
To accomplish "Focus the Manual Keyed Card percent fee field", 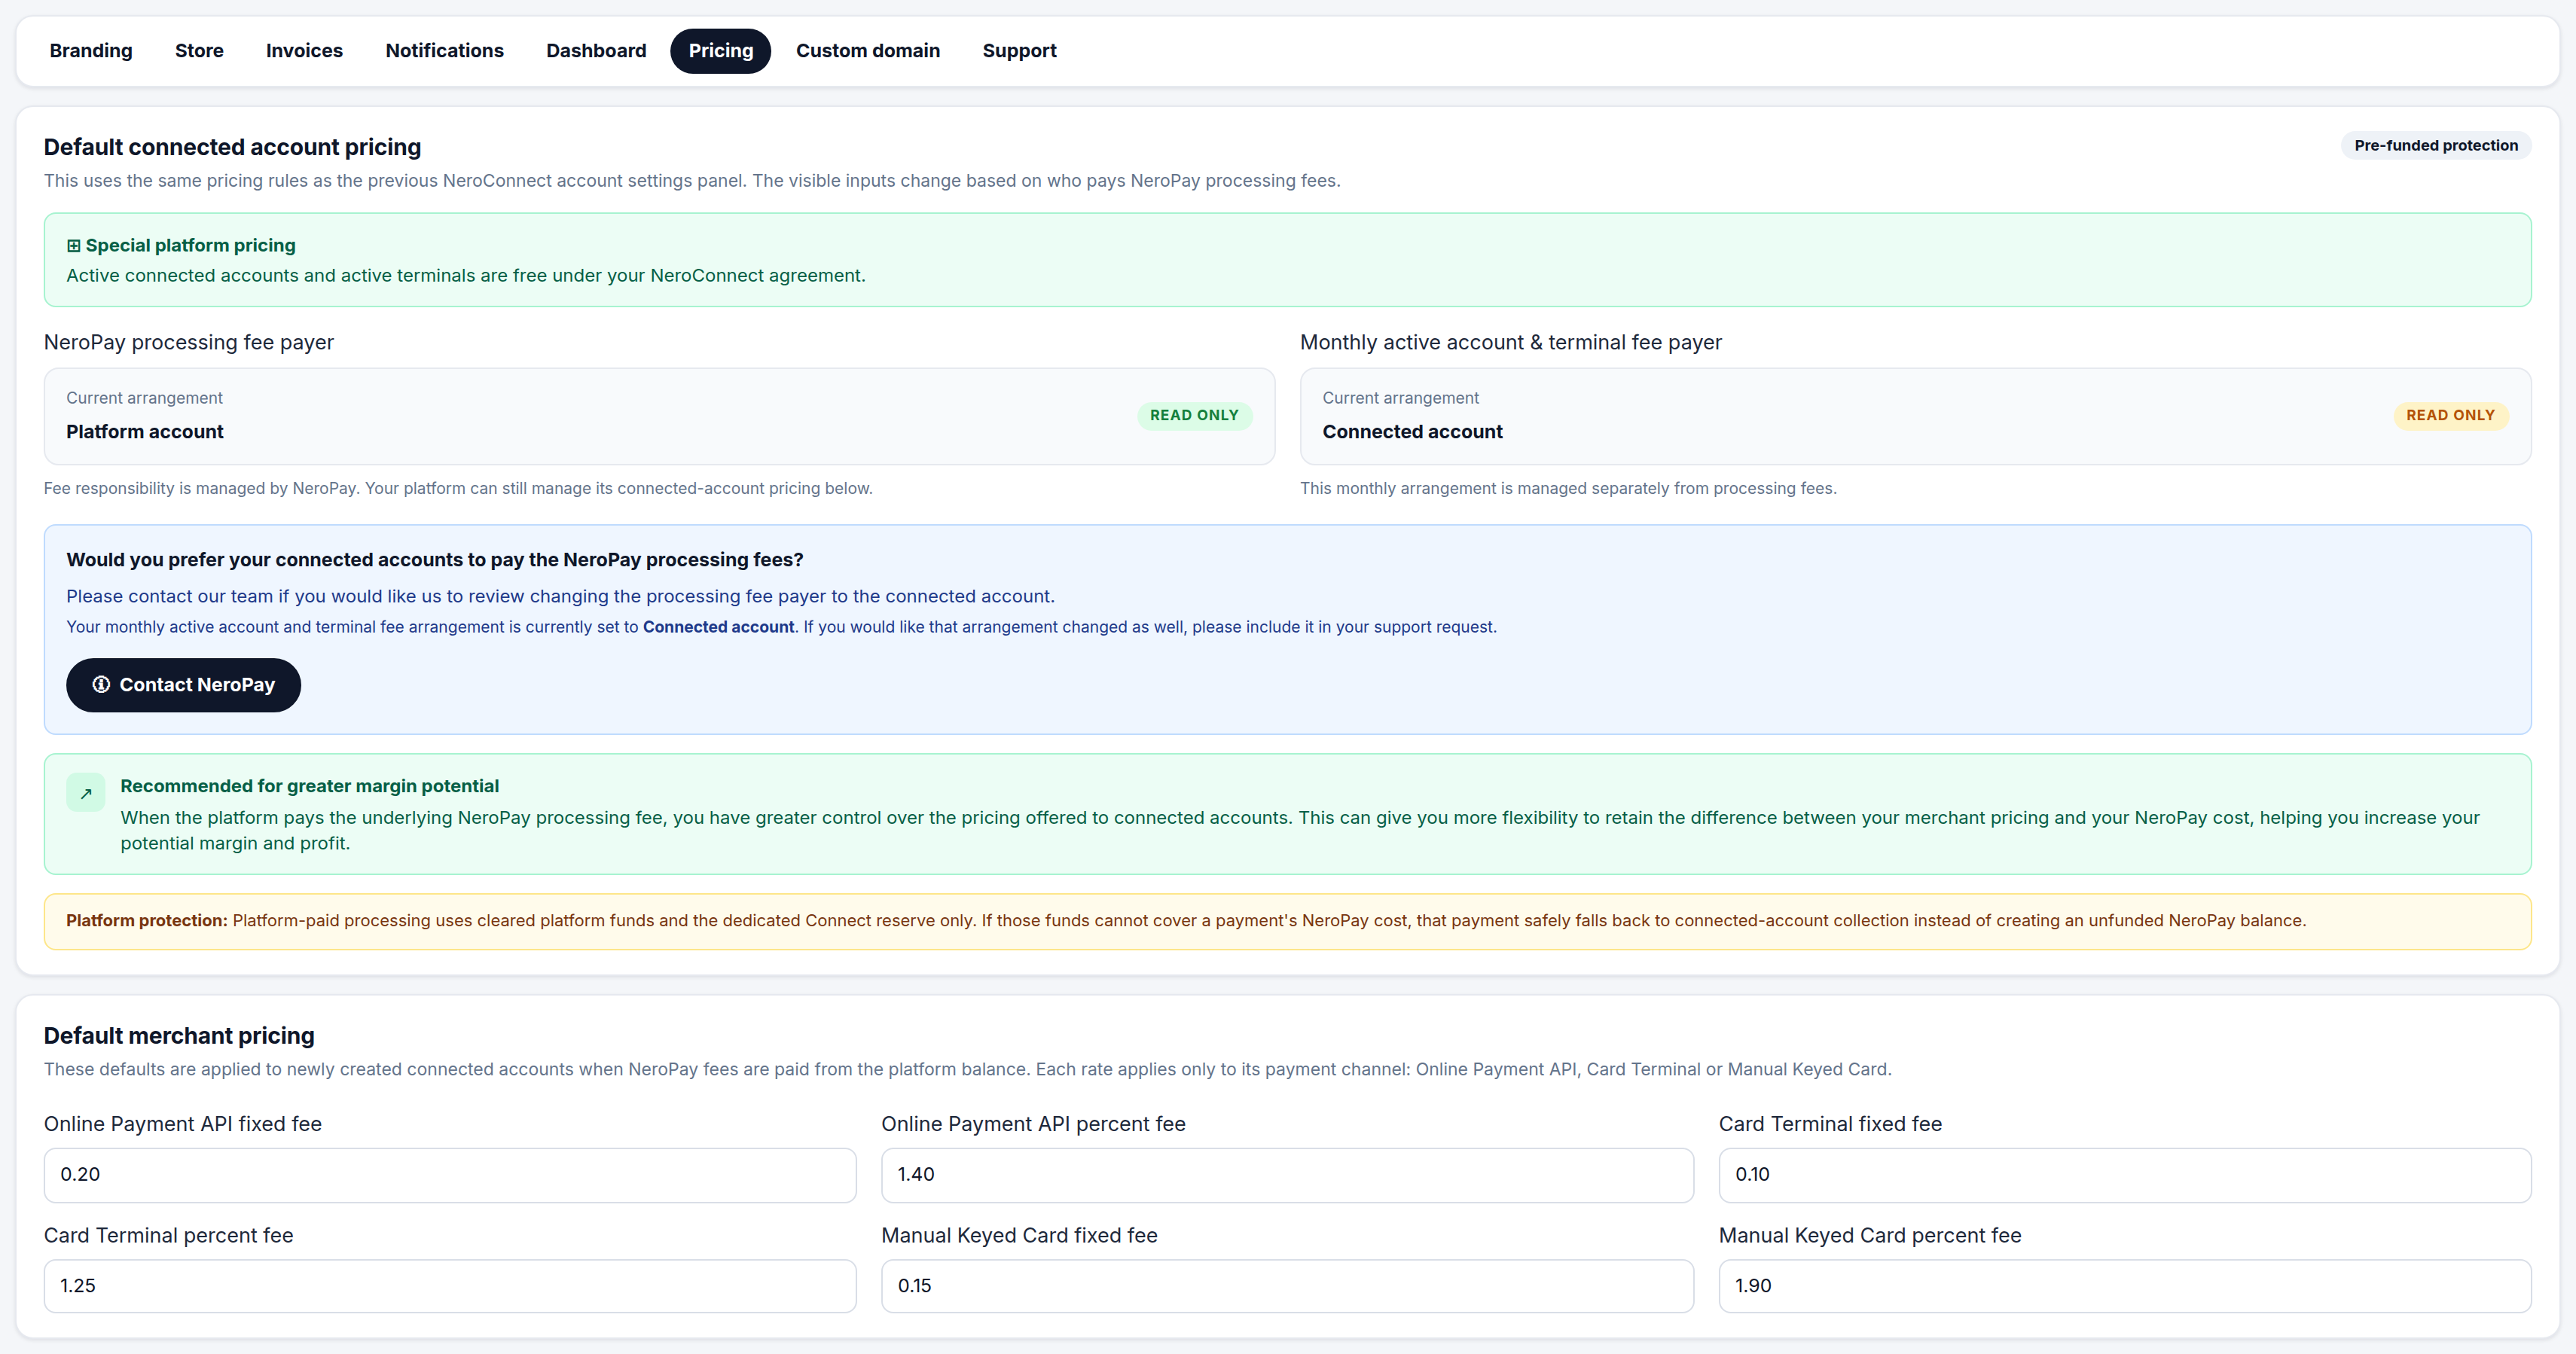I will [2125, 1286].
